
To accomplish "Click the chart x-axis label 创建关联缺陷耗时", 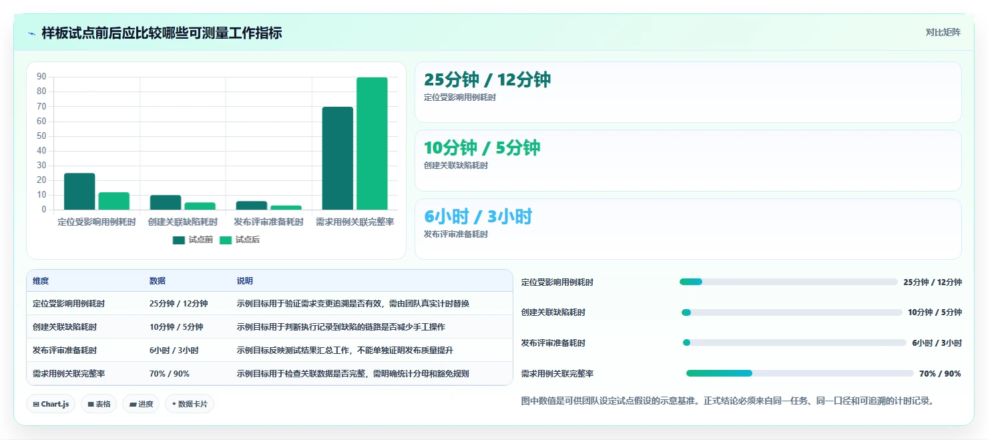I will pos(183,222).
